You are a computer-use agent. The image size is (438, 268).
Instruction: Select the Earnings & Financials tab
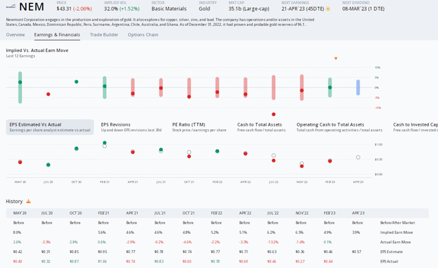[57, 35]
